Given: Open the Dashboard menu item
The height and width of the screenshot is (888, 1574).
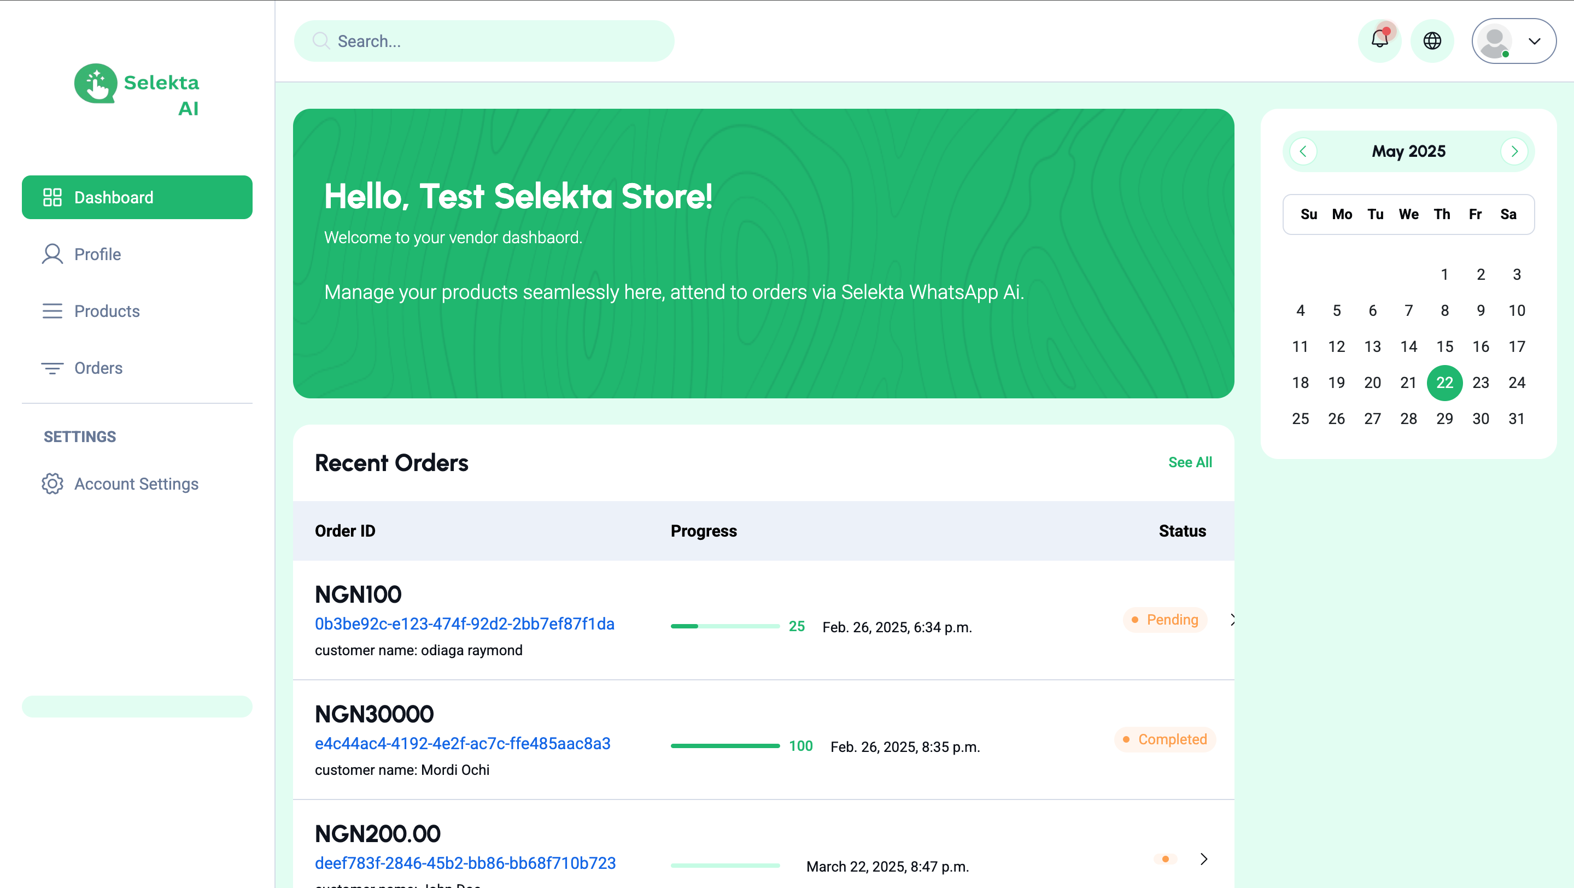Looking at the screenshot, I should pos(137,197).
